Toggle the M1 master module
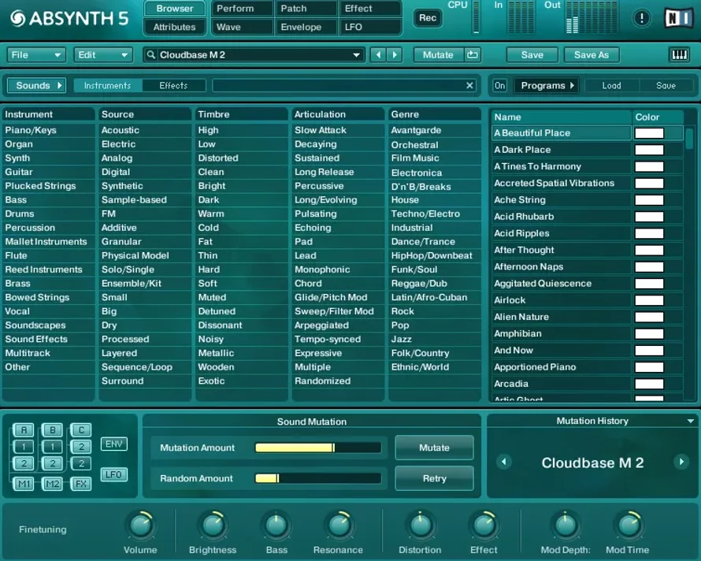This screenshot has height=561, width=701. (x=24, y=483)
